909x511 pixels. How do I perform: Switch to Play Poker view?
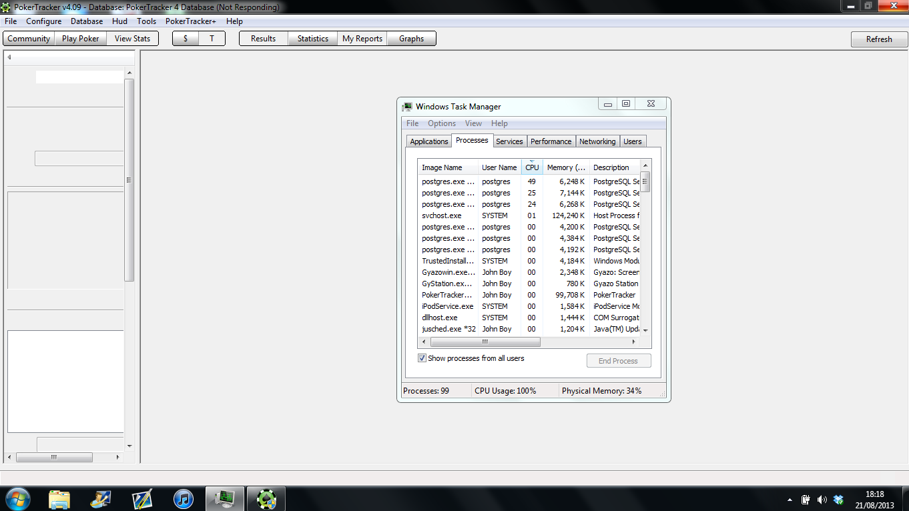(x=80, y=39)
